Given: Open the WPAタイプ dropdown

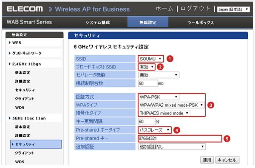Looking at the screenshot, I should 172,105.
